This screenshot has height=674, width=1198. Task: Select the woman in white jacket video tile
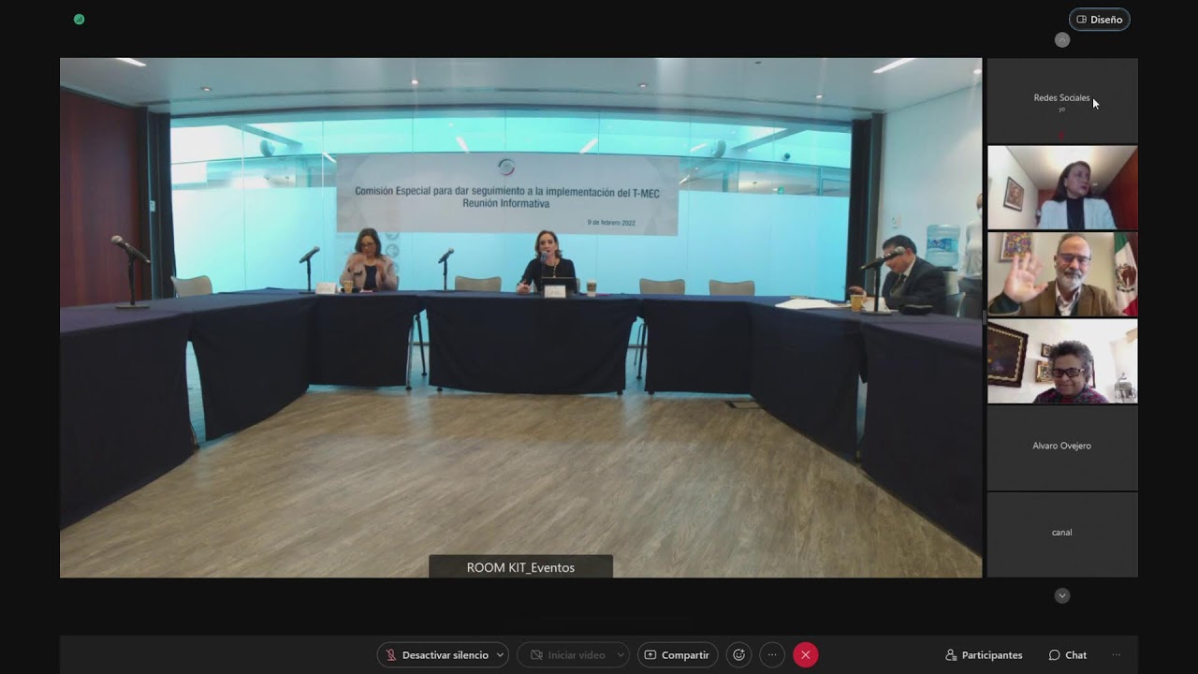pyautogui.click(x=1062, y=187)
